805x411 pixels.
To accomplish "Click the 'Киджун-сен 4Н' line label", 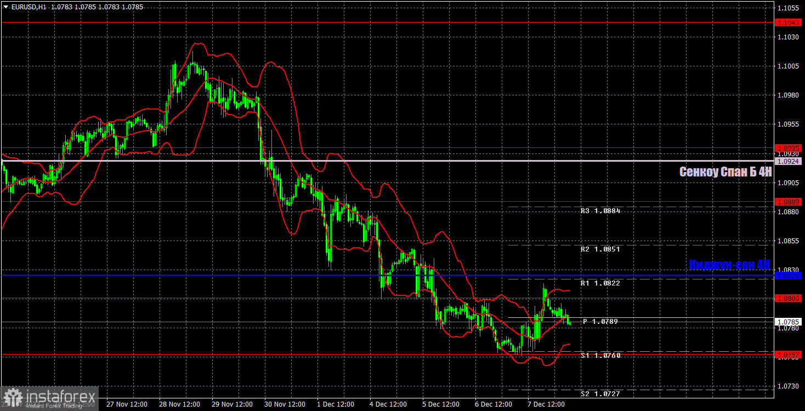I will (730, 265).
